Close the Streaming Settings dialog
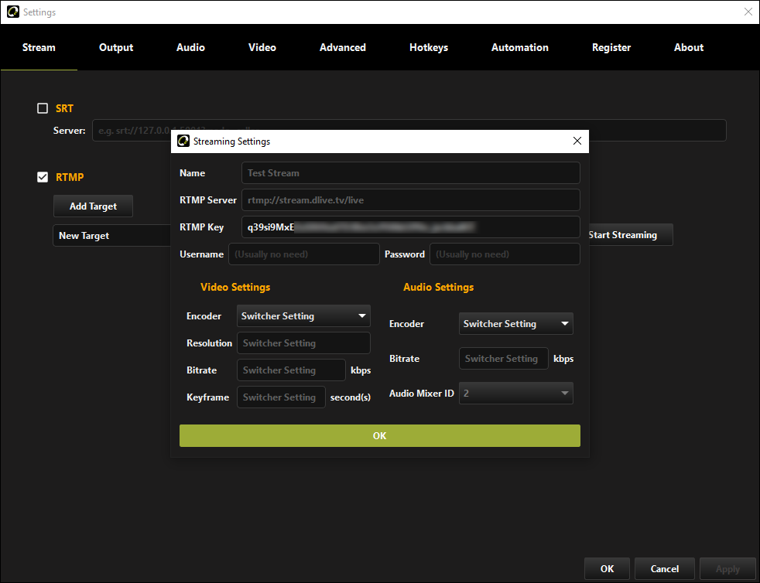The width and height of the screenshot is (760, 583). [x=577, y=141]
